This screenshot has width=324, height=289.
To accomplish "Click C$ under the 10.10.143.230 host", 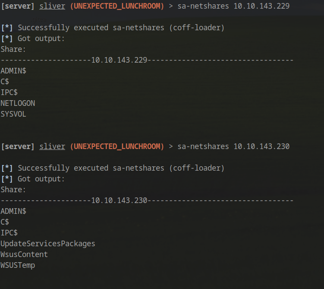I will pyautogui.click(x=5, y=222).
